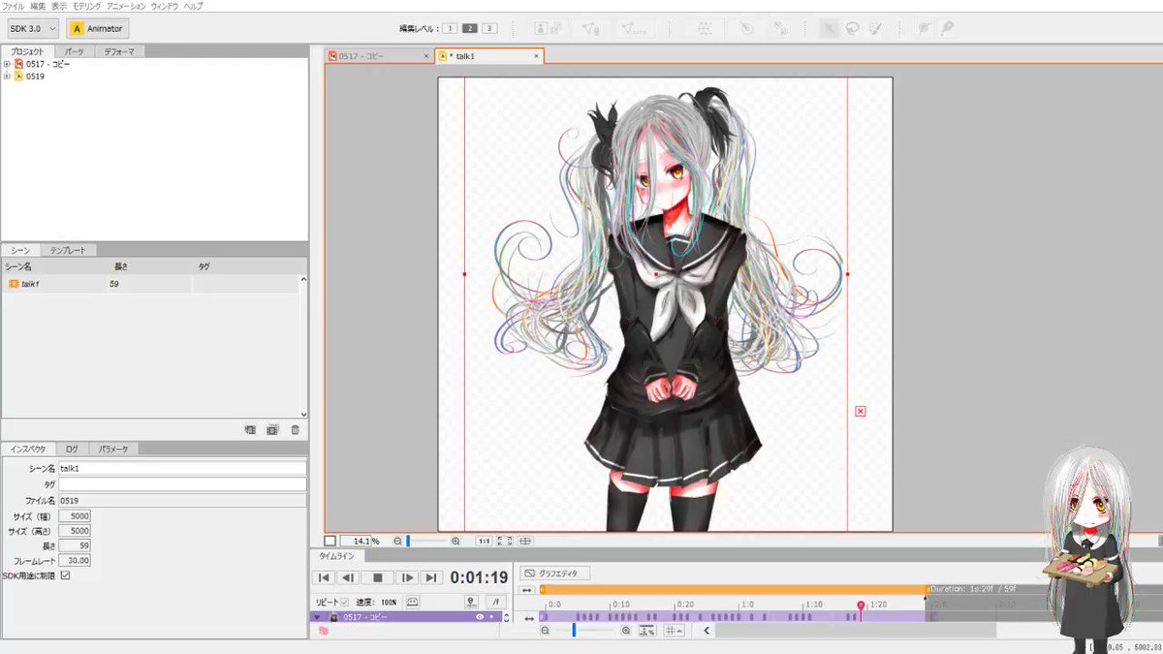Collapse the 0517 - コピー timeline track
The width and height of the screenshot is (1163, 654).
click(x=316, y=617)
